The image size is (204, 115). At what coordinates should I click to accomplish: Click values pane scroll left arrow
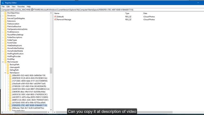point(55,112)
